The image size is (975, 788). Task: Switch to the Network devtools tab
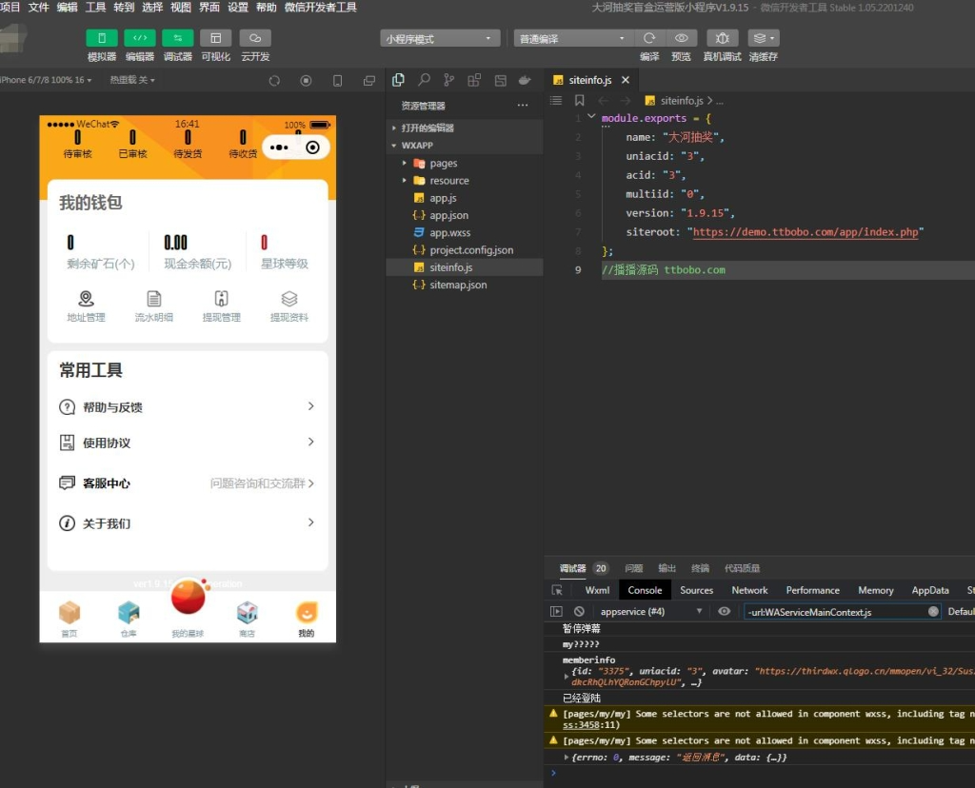[x=749, y=590]
